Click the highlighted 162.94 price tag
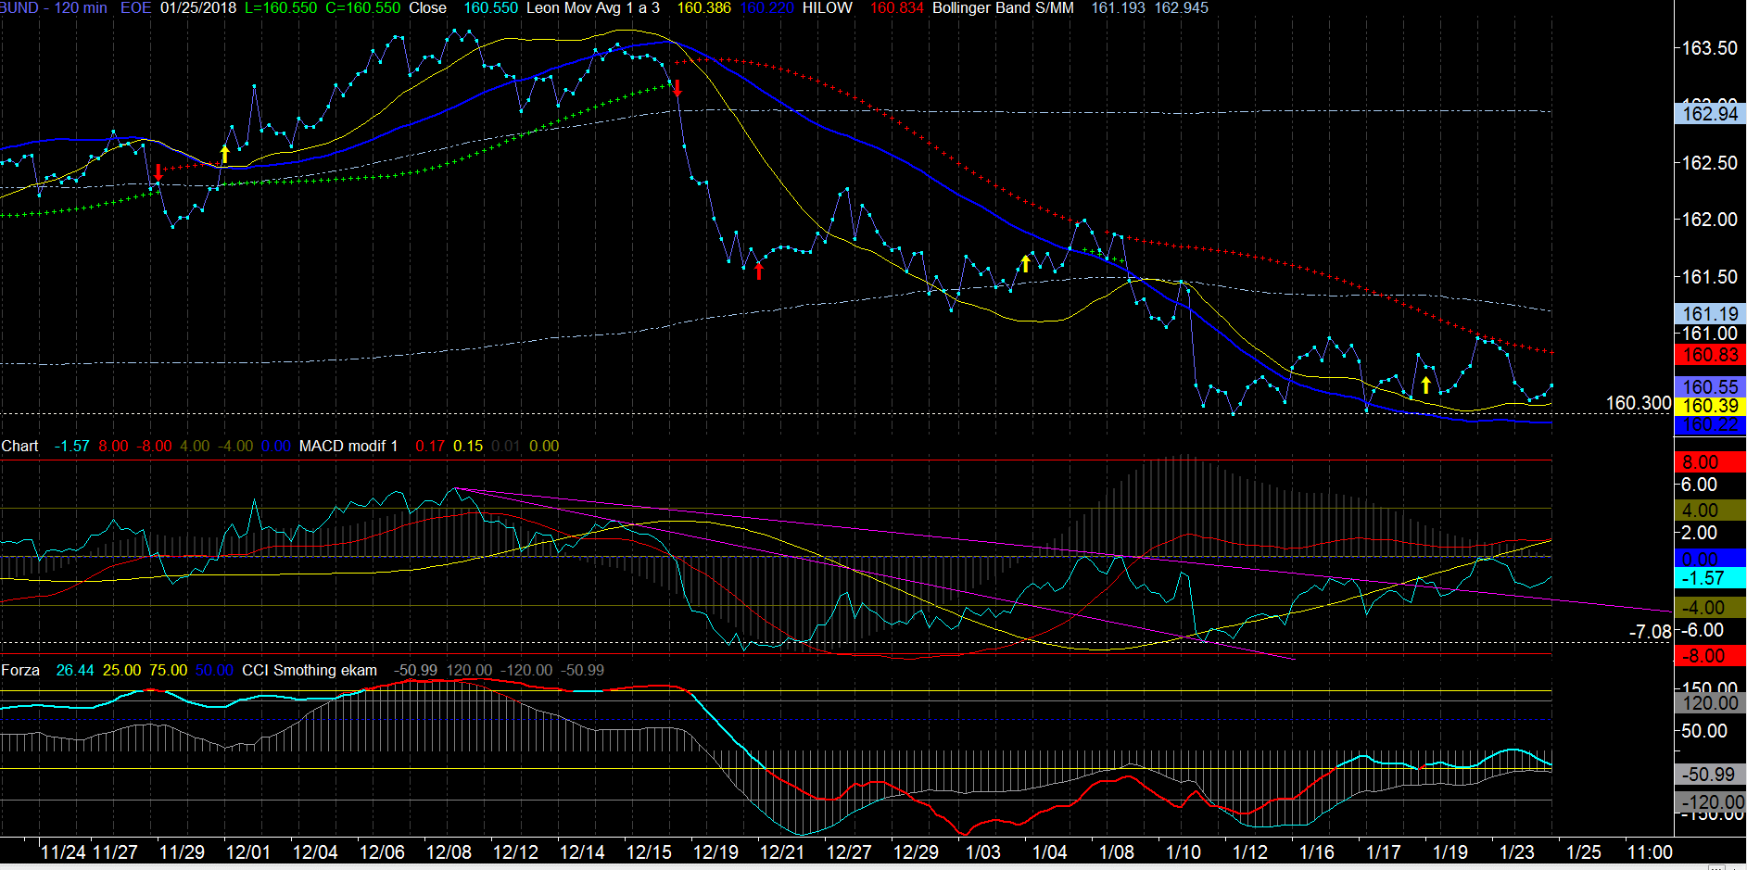 click(1710, 113)
